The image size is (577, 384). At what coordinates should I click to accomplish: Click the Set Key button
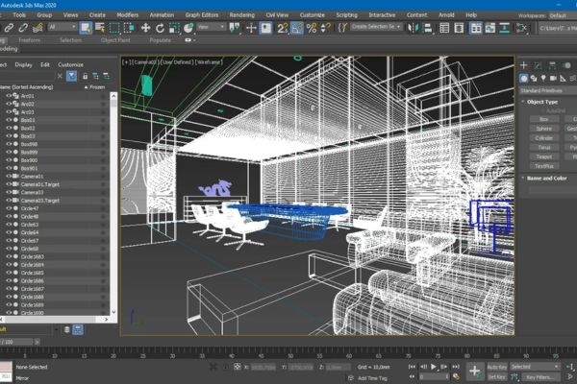tap(497, 377)
